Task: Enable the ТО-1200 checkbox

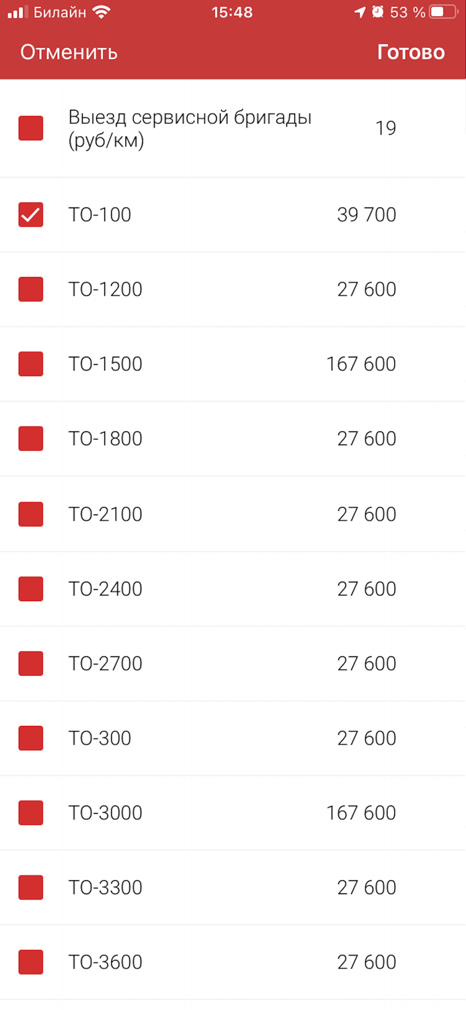Action: coord(31,290)
